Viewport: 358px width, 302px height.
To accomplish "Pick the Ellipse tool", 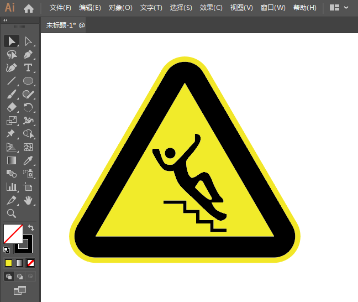I will [28, 81].
